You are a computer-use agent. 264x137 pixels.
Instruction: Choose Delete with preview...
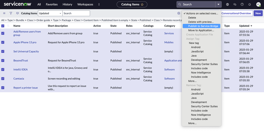point(201,22)
